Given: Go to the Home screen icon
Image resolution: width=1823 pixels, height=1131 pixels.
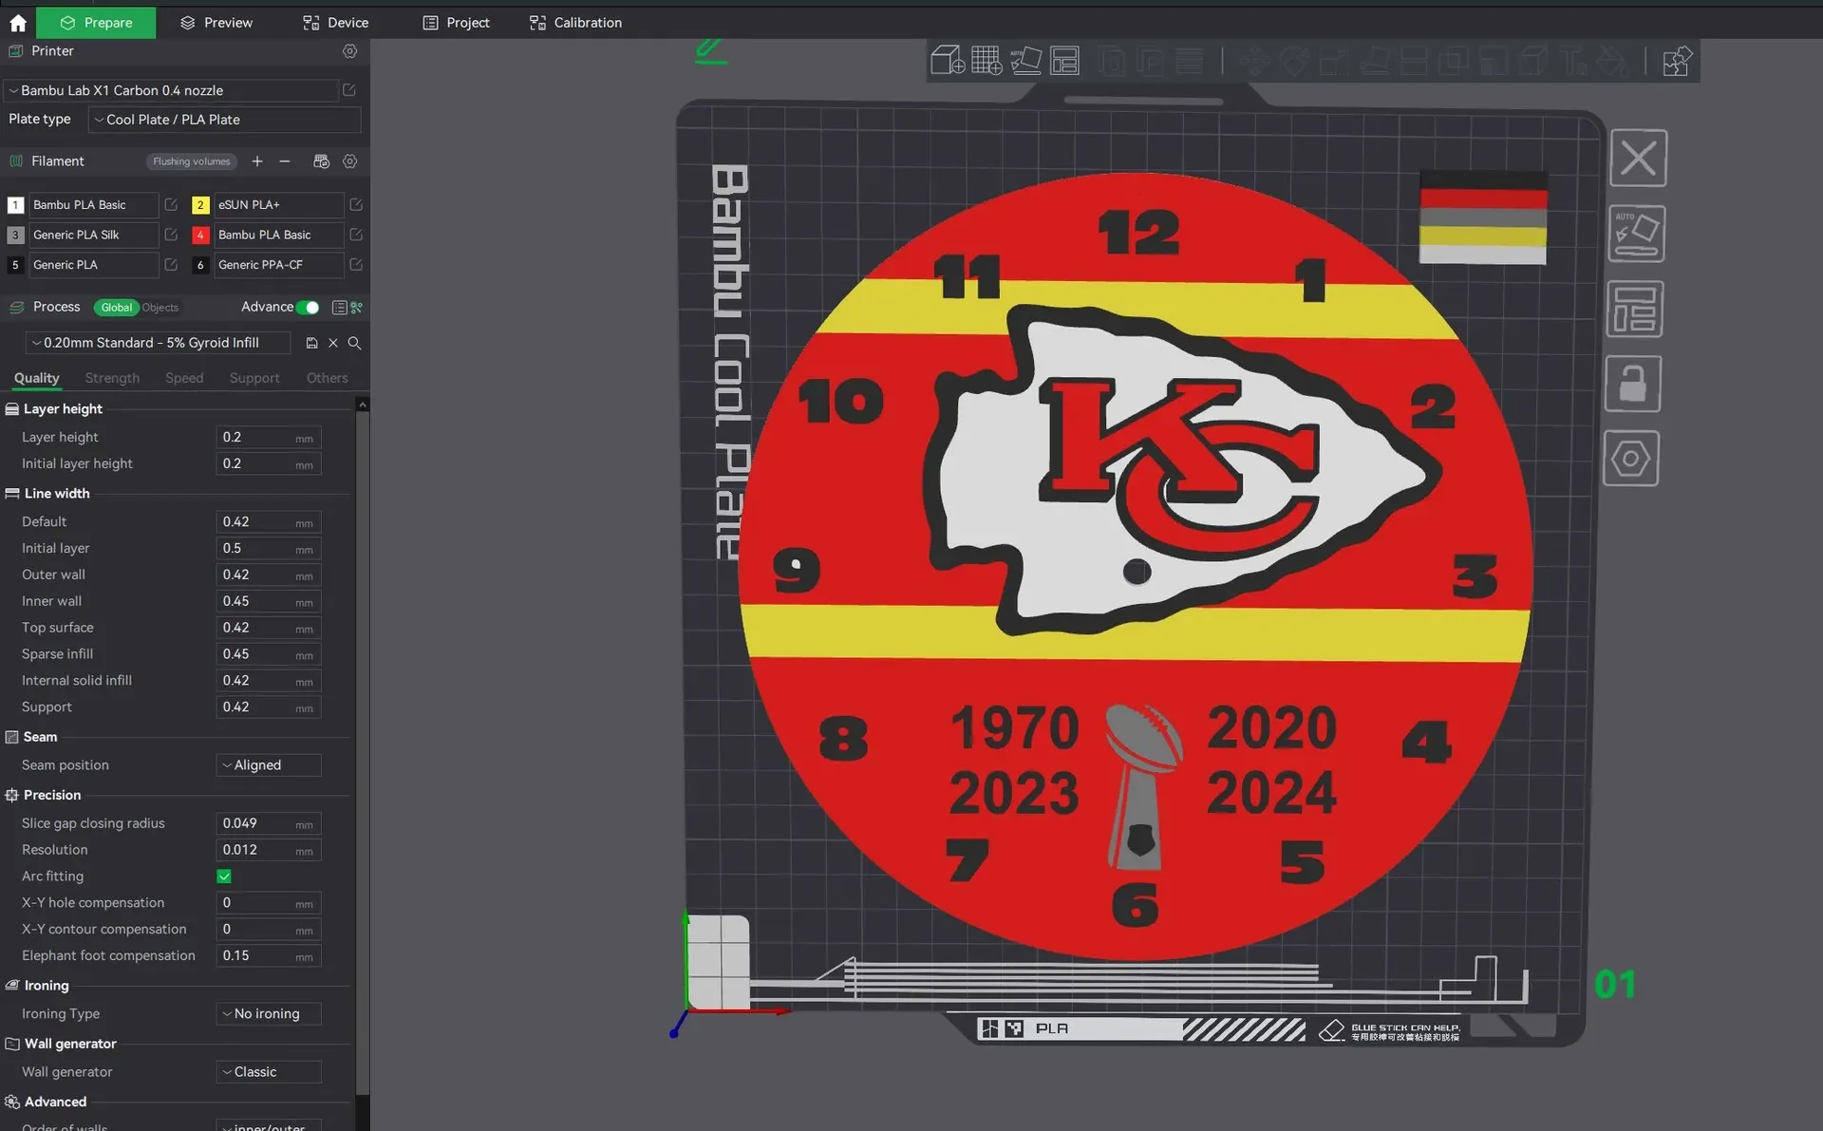Looking at the screenshot, I should pos(17,23).
